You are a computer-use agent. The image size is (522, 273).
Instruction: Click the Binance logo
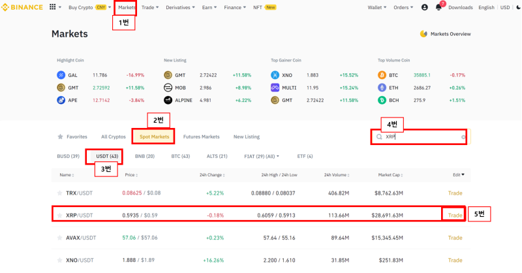click(22, 7)
